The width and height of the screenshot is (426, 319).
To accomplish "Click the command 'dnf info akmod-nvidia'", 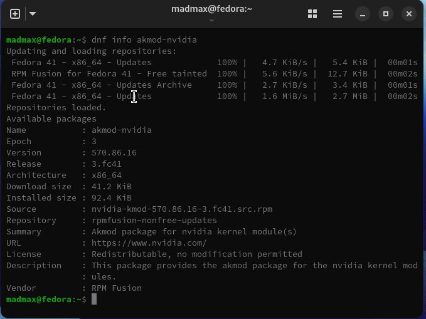I will tap(144, 40).
